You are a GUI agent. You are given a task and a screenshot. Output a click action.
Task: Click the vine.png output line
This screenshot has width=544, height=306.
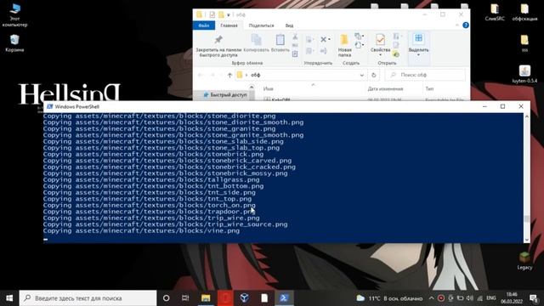pyautogui.click(x=141, y=230)
